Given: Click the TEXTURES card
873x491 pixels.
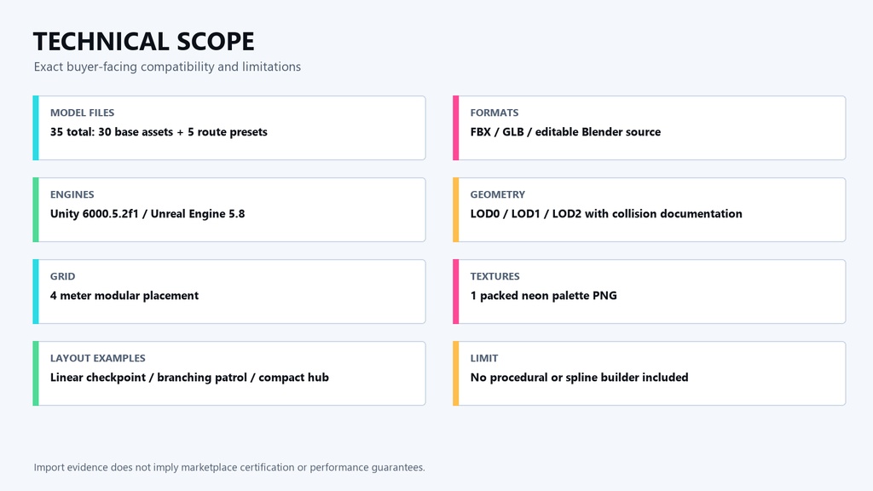Looking at the screenshot, I should (649, 292).
